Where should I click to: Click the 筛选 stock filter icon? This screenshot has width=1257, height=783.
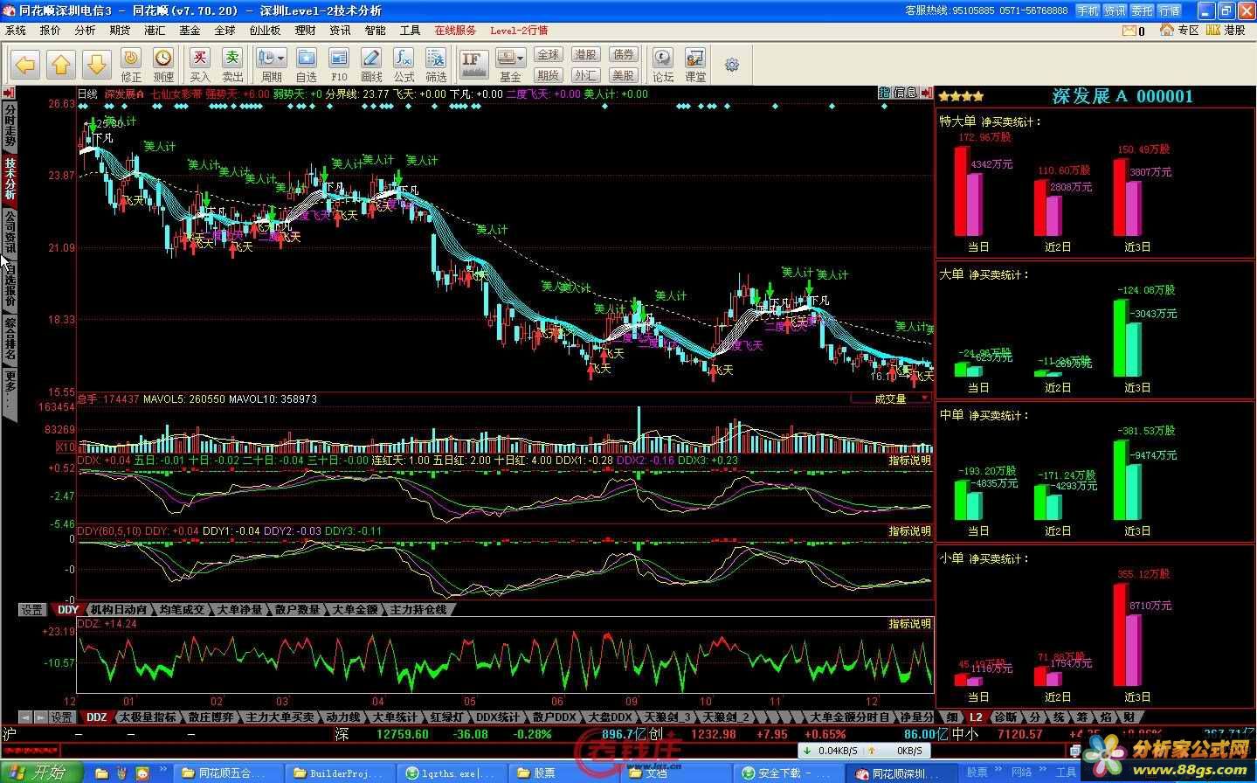click(436, 65)
